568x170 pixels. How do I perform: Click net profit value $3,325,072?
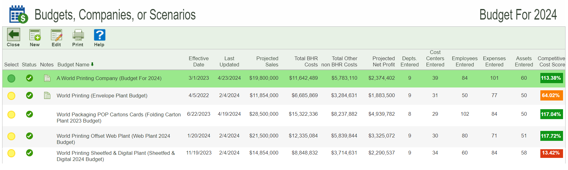[382, 136]
